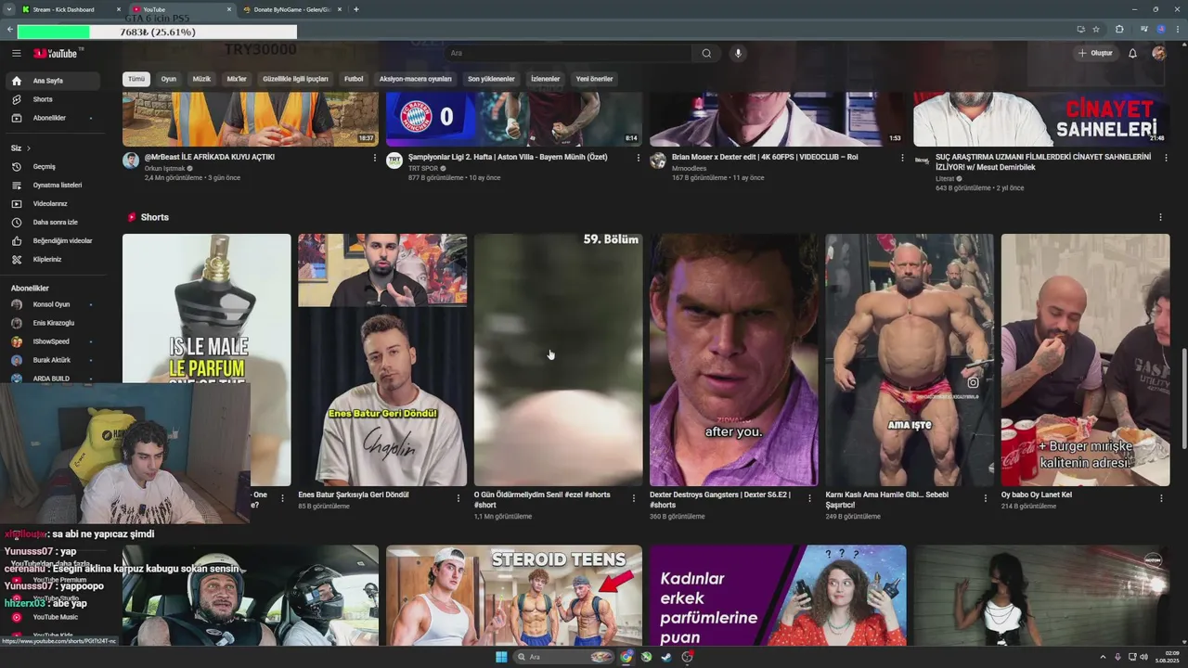Click the search magnifier button
This screenshot has height=668, width=1188.
[706, 53]
